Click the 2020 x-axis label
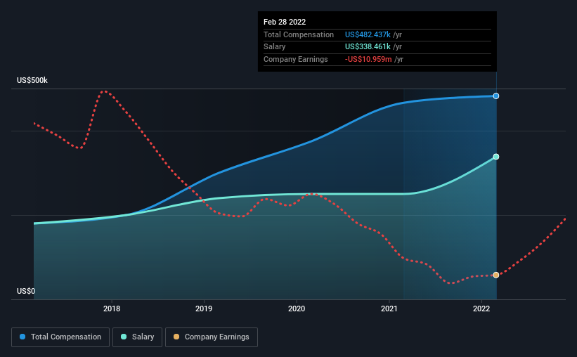577x357 pixels. tap(296, 309)
